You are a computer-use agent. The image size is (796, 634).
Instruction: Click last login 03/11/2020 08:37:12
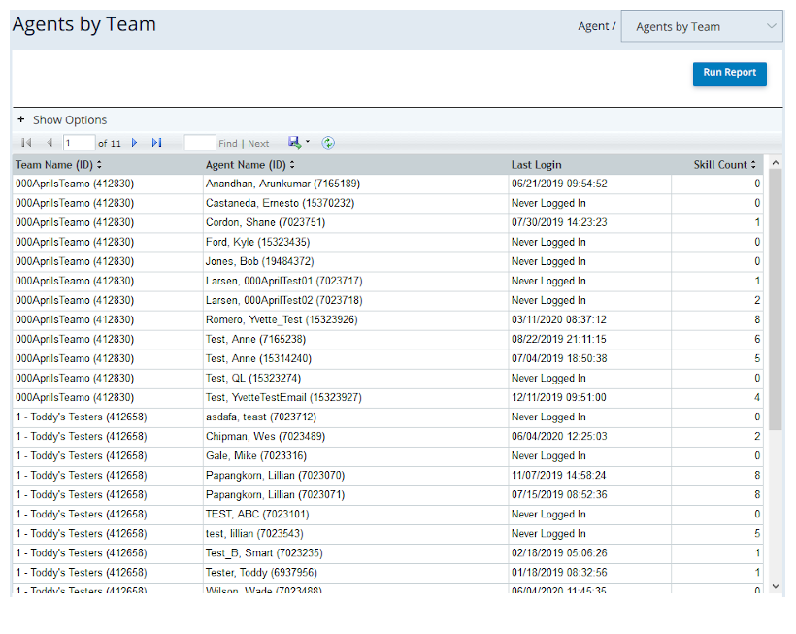559,319
